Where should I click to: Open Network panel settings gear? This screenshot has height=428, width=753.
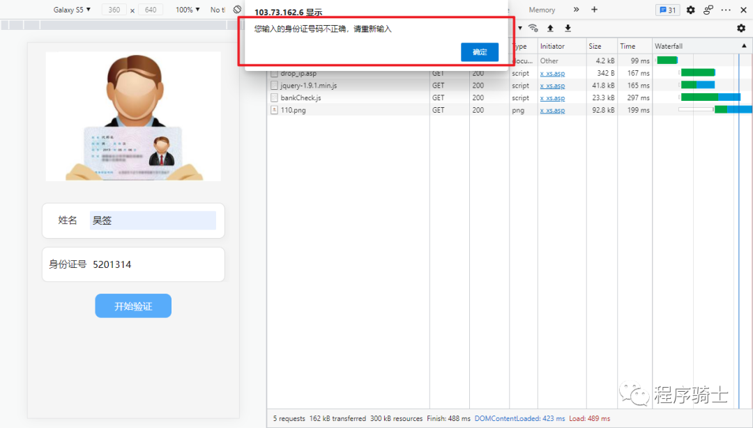coord(741,29)
